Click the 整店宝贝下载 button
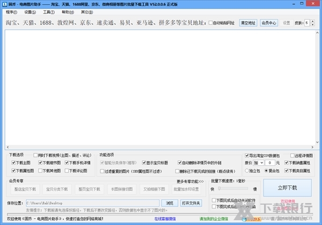Screen dimensions: 322x225 point(25,189)
